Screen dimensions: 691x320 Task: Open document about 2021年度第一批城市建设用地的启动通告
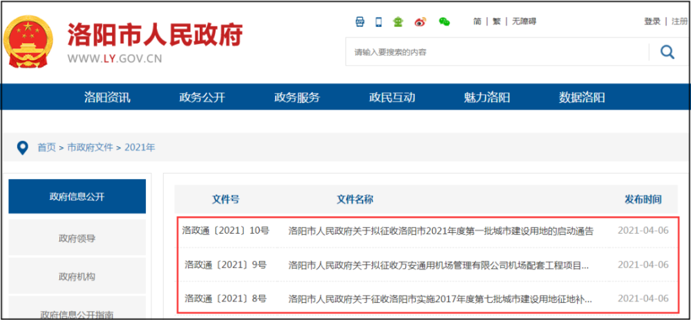point(441,231)
